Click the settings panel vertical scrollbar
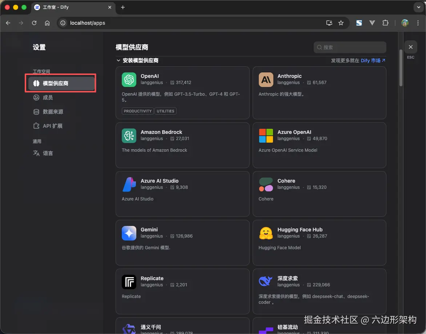This screenshot has width=426, height=334. [x=401, y=68]
